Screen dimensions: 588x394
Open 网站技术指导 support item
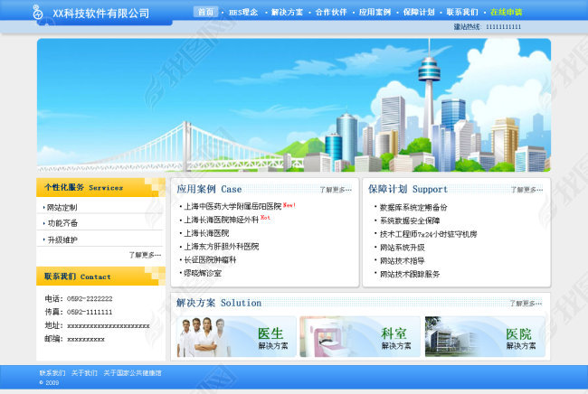[402, 260]
